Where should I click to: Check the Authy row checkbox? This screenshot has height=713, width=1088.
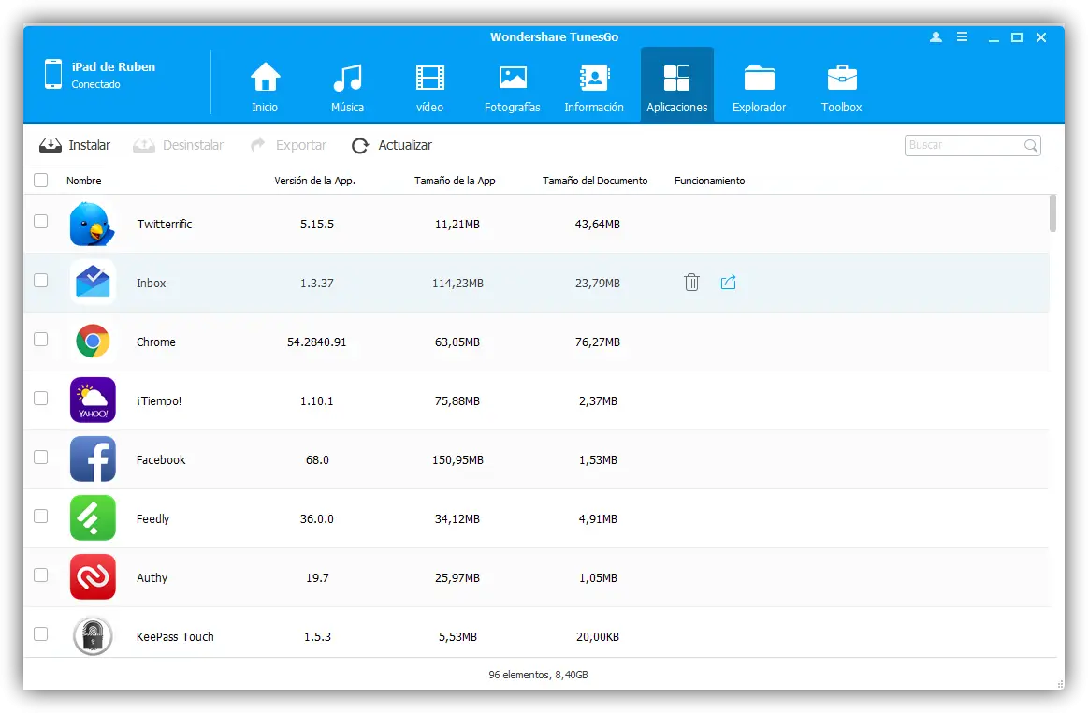click(x=41, y=575)
